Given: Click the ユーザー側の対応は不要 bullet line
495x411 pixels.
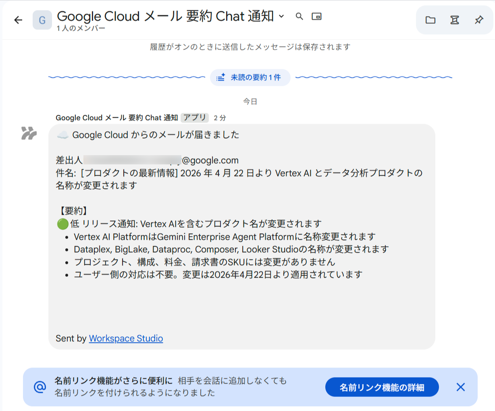Looking at the screenshot, I should 218,275.
